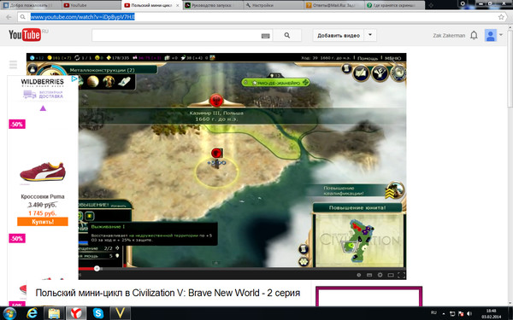Click the Watch Later clock icon

[359, 275]
